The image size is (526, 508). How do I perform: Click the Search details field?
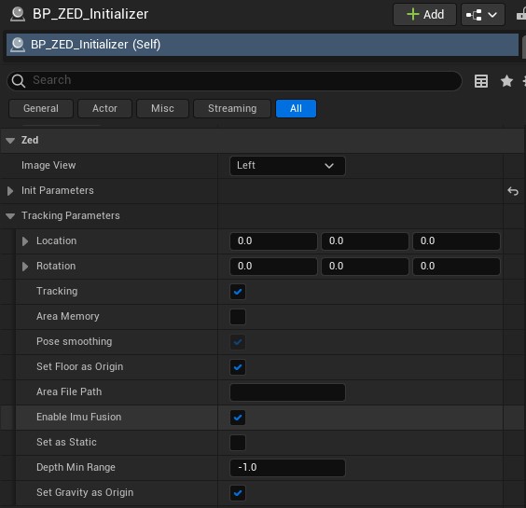235,80
